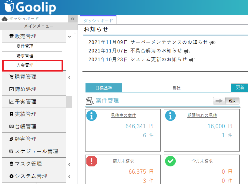Open the スケジュール管理 menu
The height and width of the screenshot is (184, 248).
pos(34,151)
